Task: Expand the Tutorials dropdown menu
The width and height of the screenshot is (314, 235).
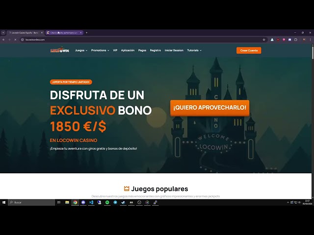Action: 194,50
